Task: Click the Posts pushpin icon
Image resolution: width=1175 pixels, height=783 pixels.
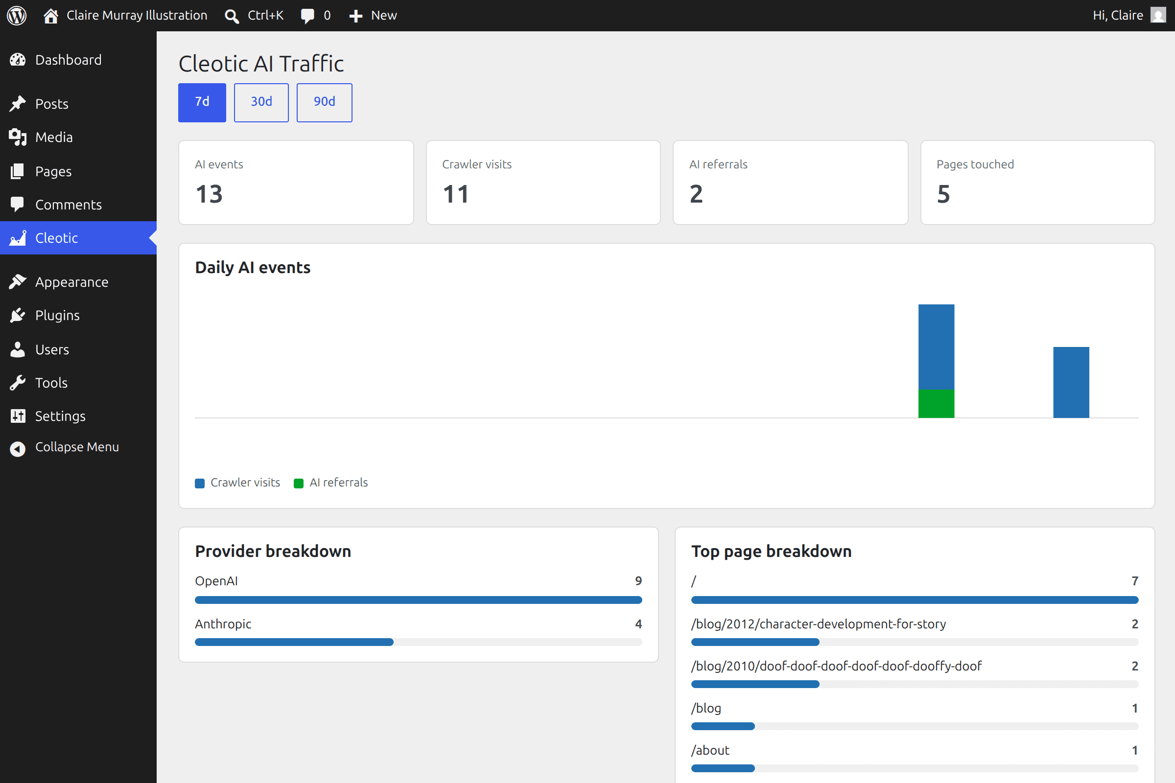Action: tap(18, 104)
